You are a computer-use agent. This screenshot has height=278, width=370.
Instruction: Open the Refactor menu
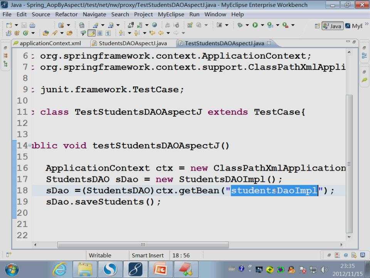pos(66,14)
